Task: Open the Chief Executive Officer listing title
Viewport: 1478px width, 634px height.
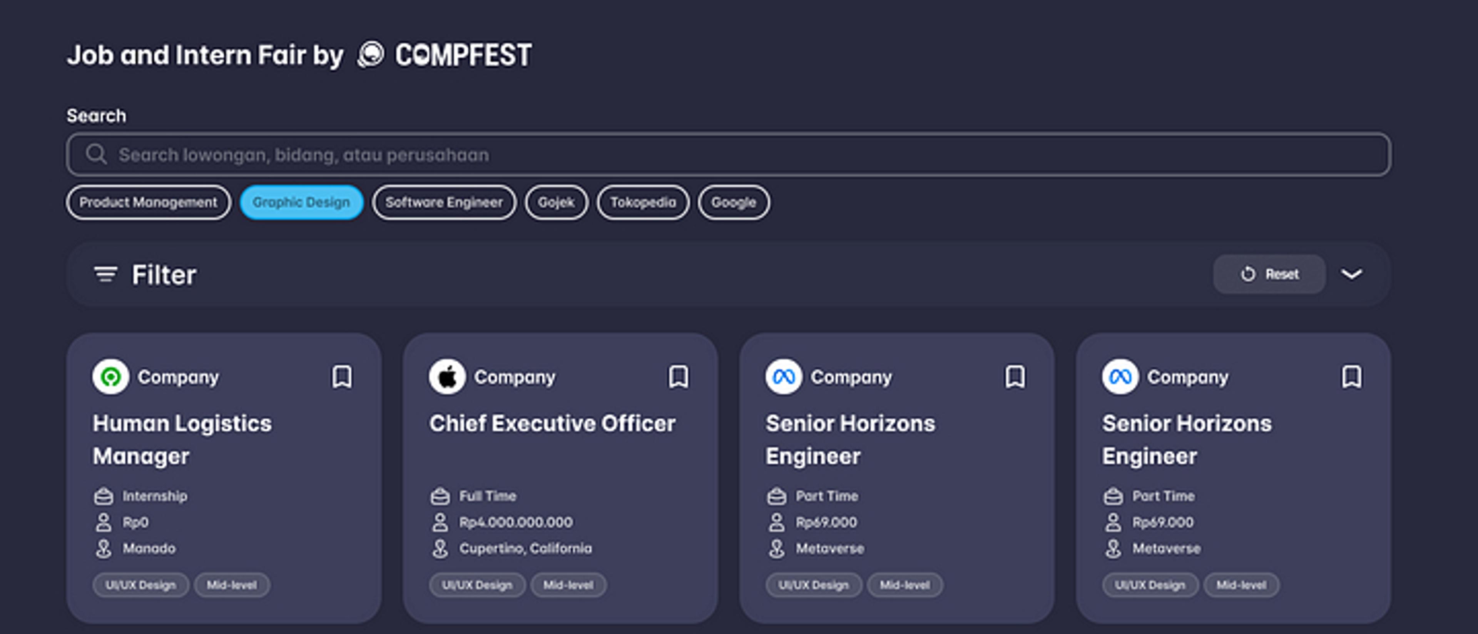Action: point(552,424)
